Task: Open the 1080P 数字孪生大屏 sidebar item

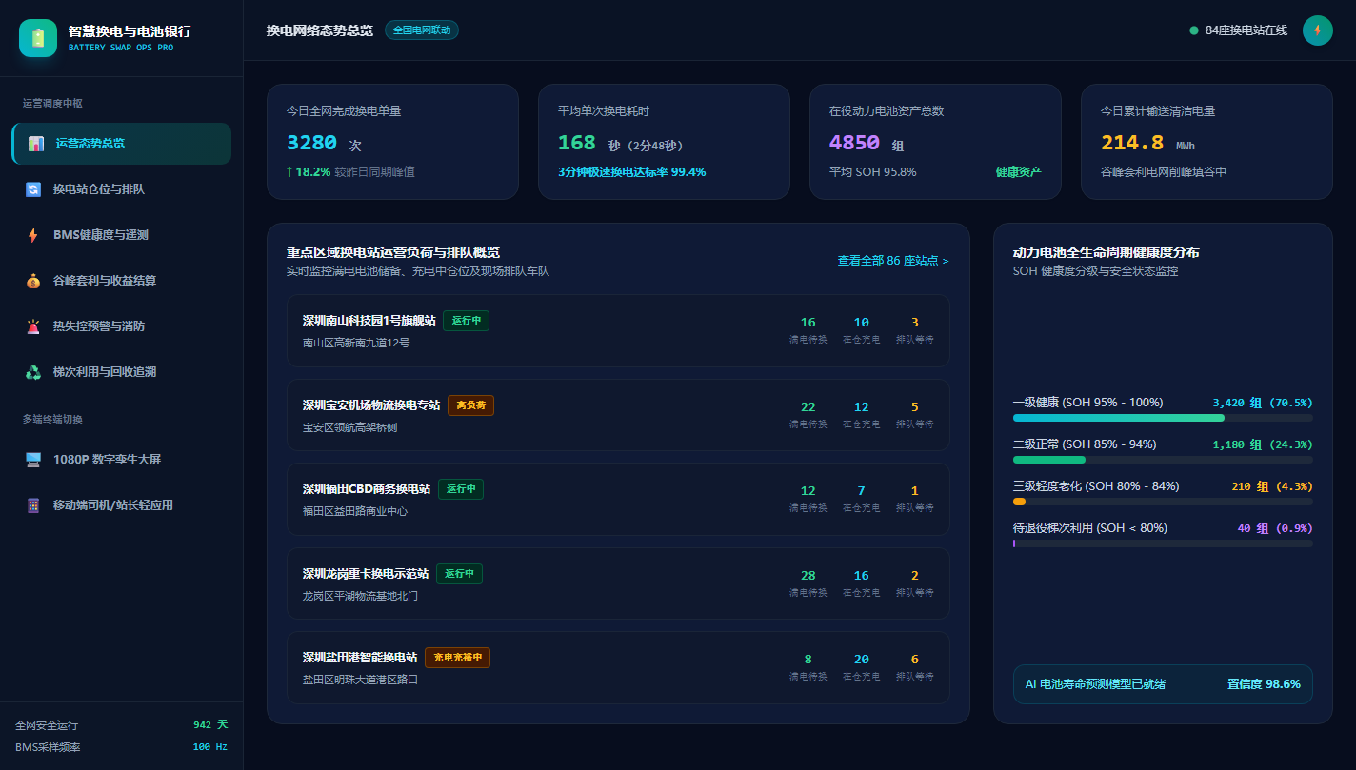Action: (121, 460)
